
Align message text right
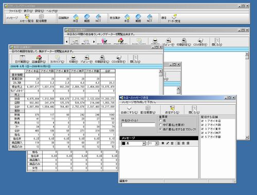[188, 143]
